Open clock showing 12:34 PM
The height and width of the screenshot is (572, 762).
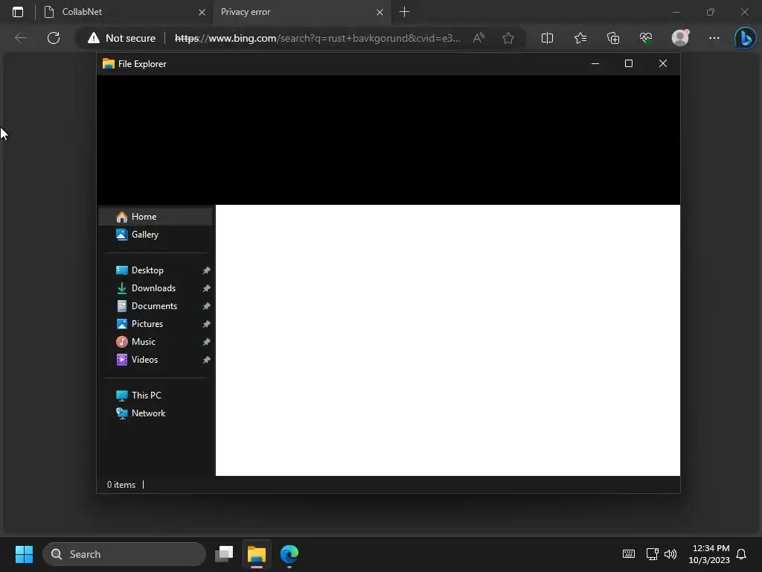[x=709, y=554]
